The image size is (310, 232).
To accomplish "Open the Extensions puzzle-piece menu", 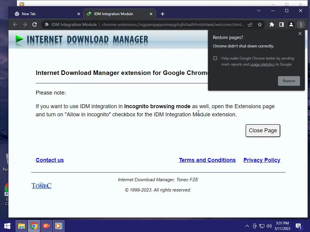I will (272, 24).
